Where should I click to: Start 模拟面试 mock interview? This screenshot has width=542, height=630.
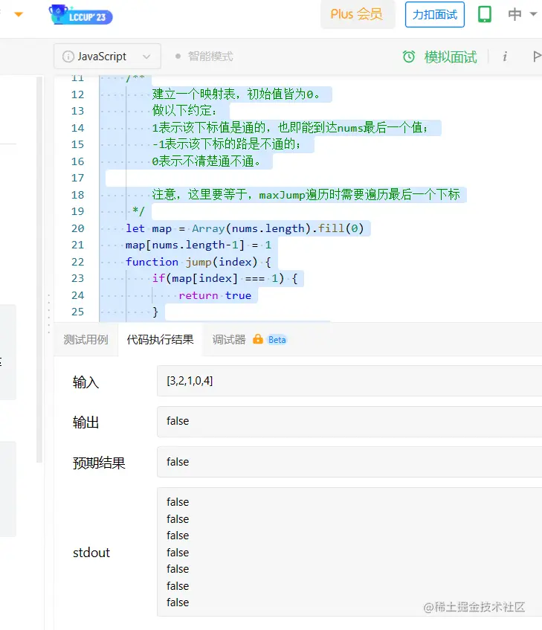(x=451, y=57)
